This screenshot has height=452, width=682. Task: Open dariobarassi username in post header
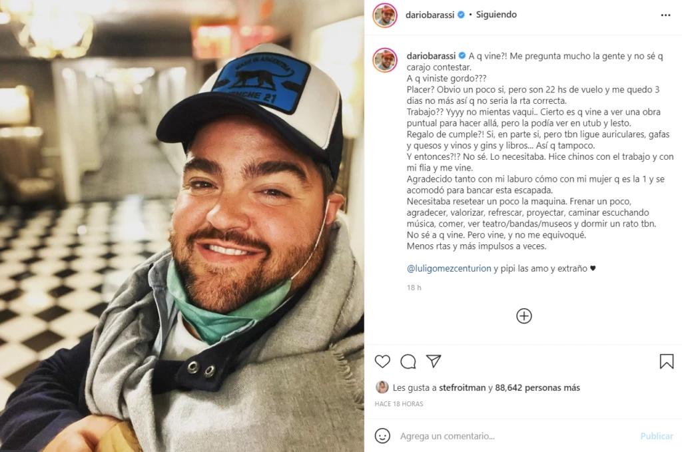coord(430,15)
